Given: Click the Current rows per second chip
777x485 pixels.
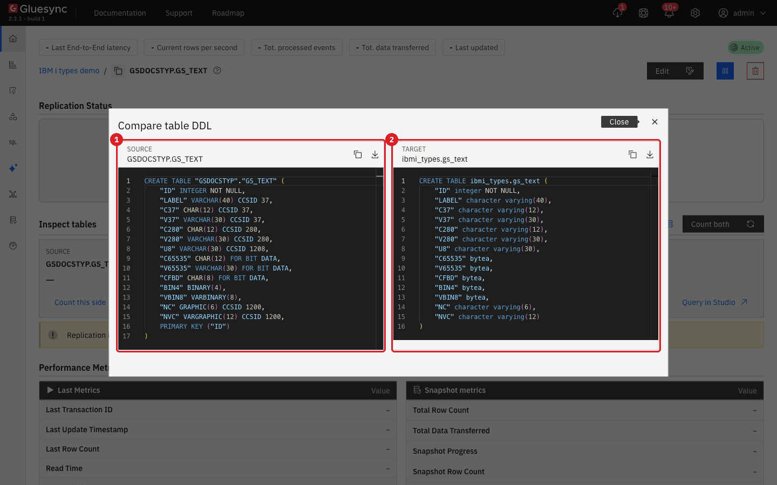Looking at the screenshot, I should click(194, 47).
